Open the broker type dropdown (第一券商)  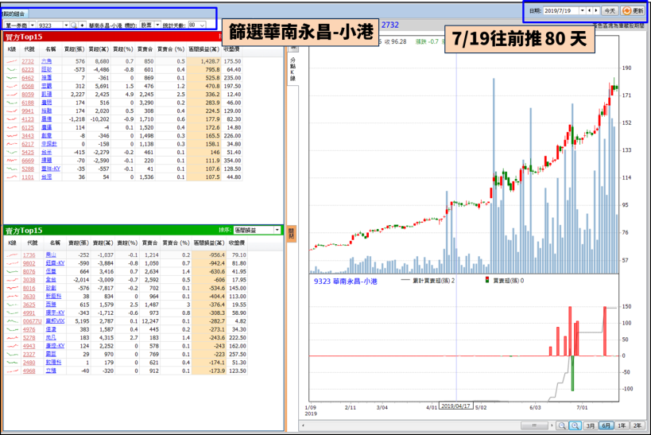[x=33, y=25]
